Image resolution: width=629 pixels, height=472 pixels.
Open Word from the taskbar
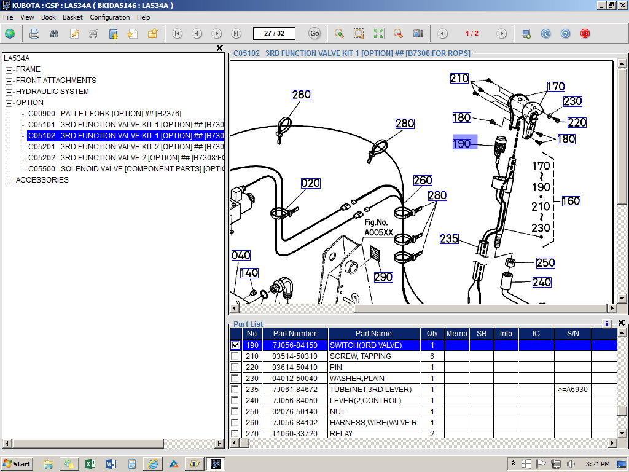click(111, 464)
